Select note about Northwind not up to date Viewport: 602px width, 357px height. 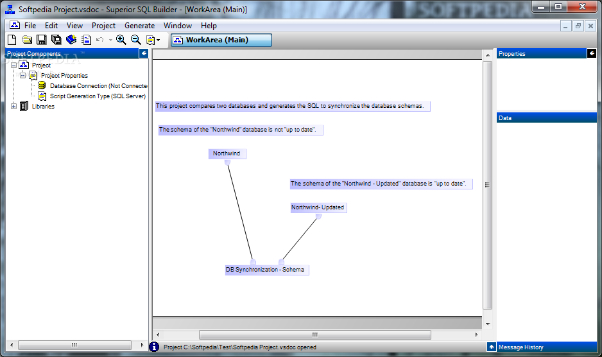241,130
